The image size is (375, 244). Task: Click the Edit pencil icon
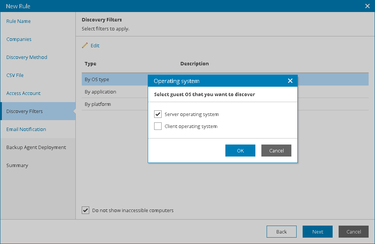(x=85, y=45)
